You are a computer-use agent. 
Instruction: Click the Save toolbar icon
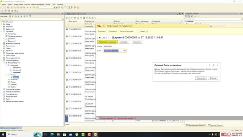tap(8, 8)
